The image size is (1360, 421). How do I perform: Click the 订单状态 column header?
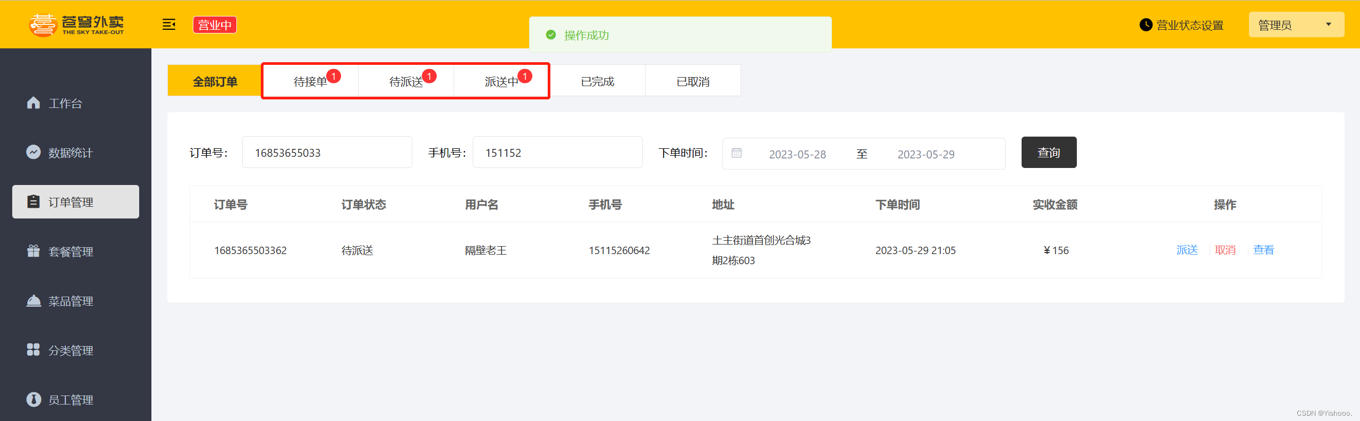tap(363, 205)
